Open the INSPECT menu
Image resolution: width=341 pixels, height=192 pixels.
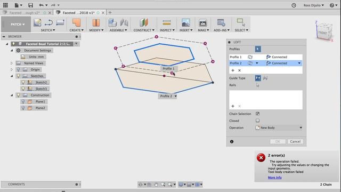coord(167,30)
